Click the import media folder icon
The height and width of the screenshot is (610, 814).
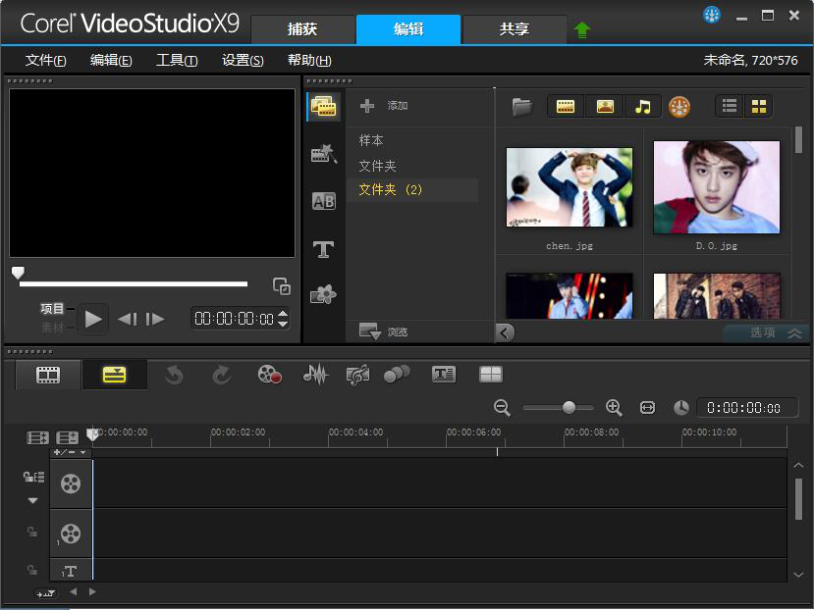521,107
